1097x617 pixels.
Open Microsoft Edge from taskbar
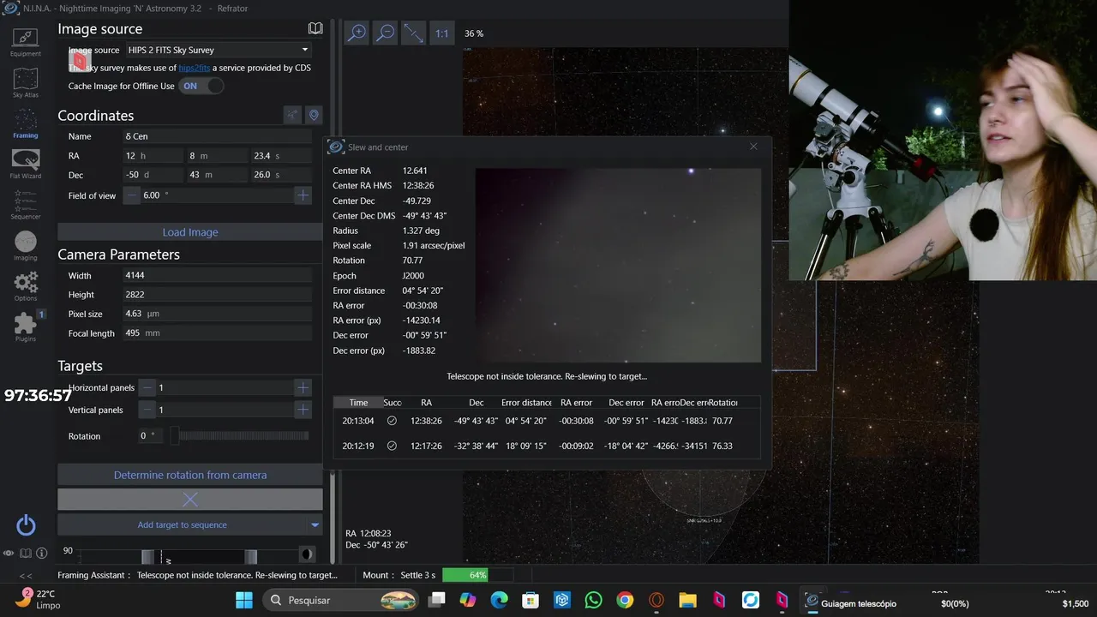pos(499,601)
